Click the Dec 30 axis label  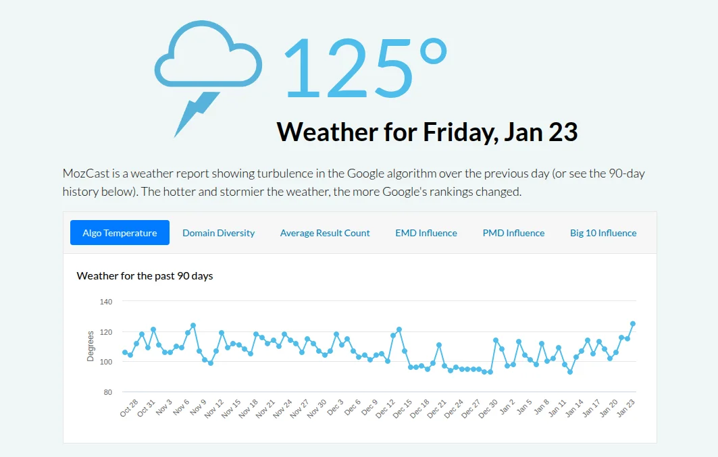[489, 408]
